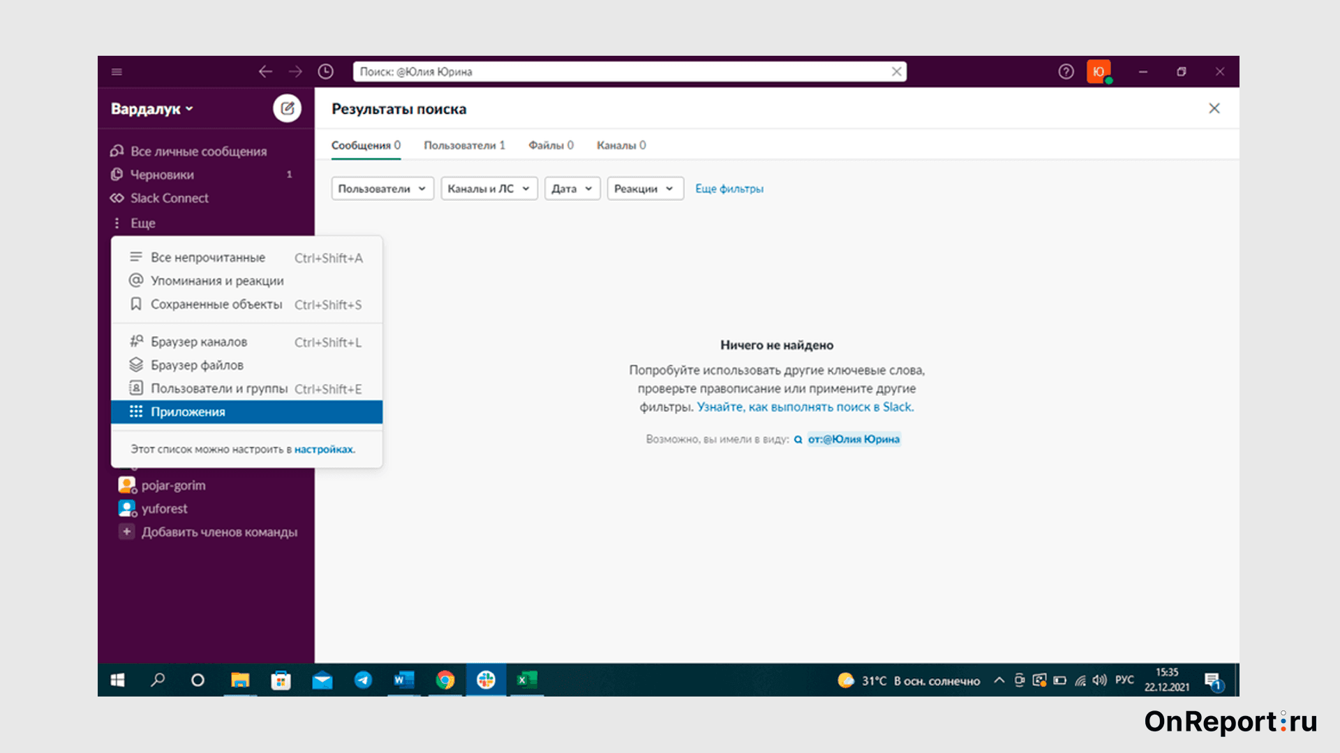Open Excel from taskbar
This screenshot has height=753, width=1340.
(527, 680)
